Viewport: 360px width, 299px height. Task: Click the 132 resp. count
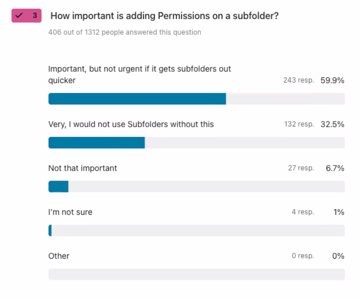click(x=299, y=124)
